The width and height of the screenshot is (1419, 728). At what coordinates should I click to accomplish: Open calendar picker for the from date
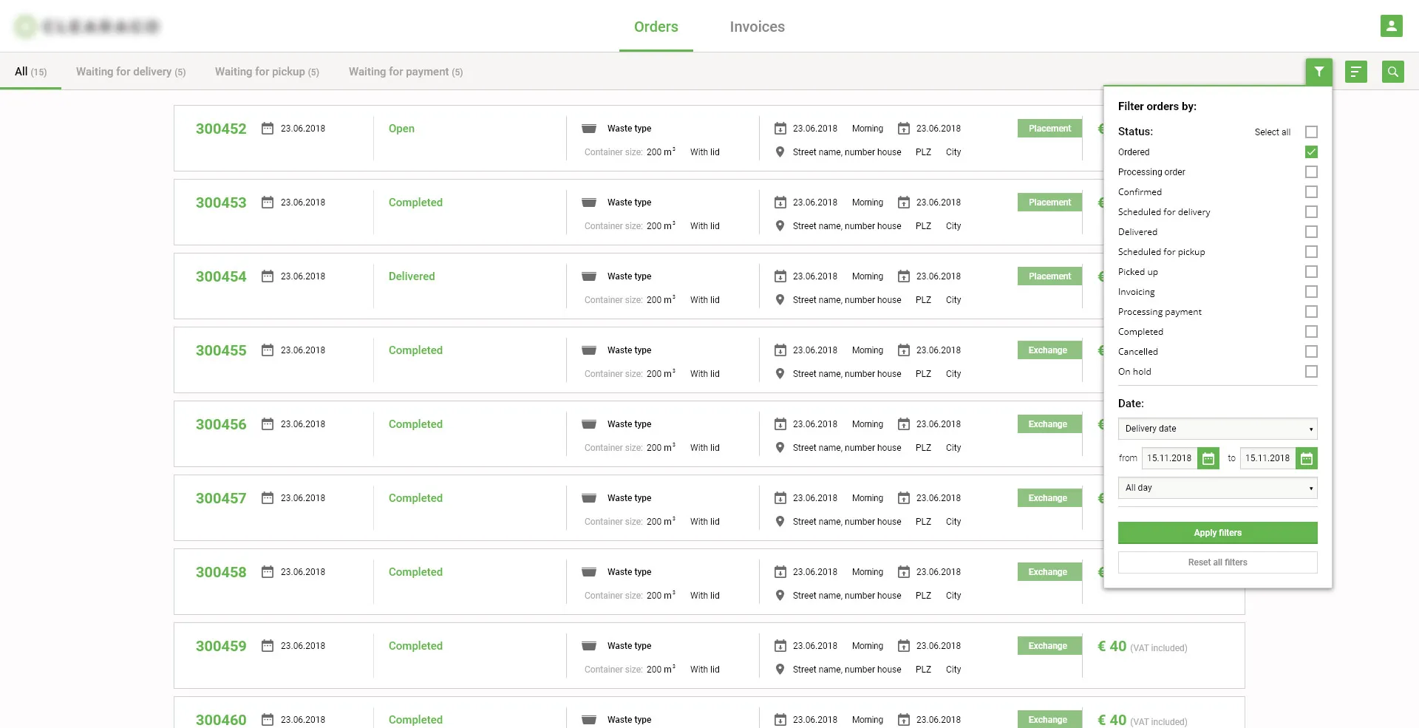pyautogui.click(x=1208, y=458)
